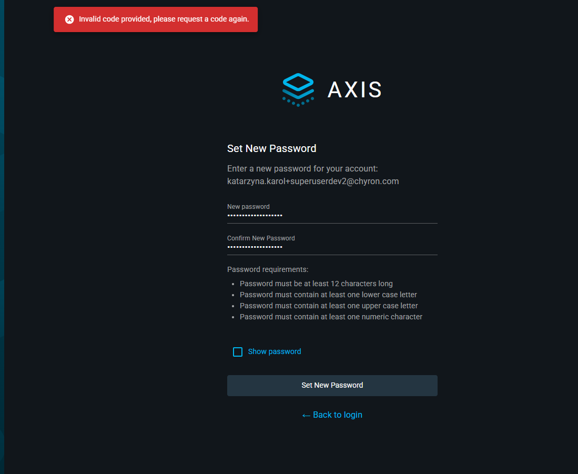
Task: Click the Enter a new password instruction text
Action: (x=302, y=169)
